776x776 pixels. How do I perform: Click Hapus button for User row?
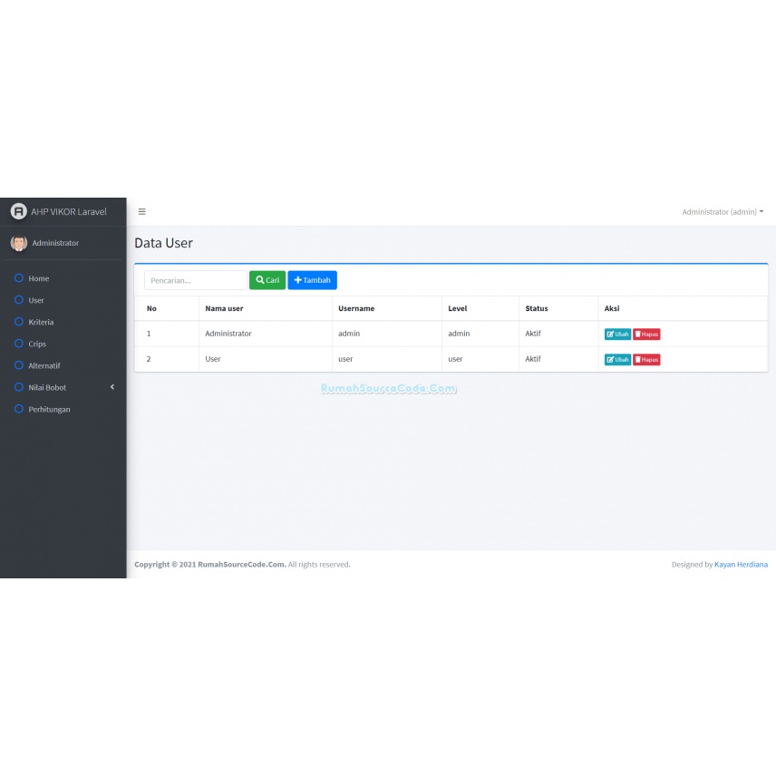tap(646, 359)
